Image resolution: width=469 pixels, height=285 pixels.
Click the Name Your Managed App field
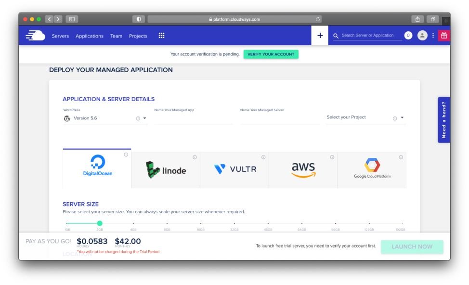click(194, 119)
